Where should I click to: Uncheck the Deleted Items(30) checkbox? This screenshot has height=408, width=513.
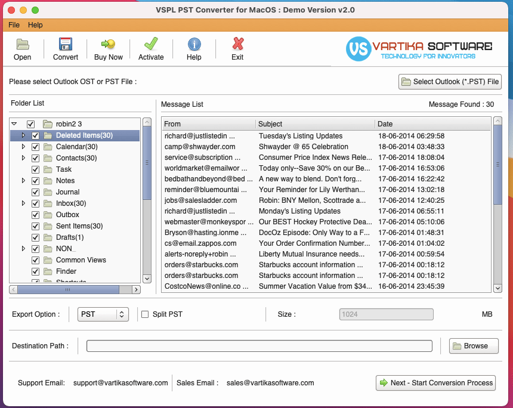(35, 135)
